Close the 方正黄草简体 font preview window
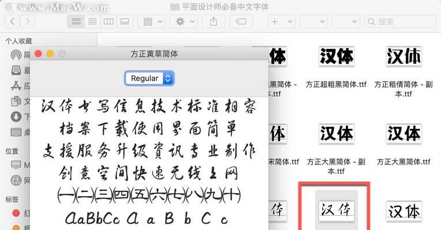This screenshot has height=230, width=441. [38, 53]
